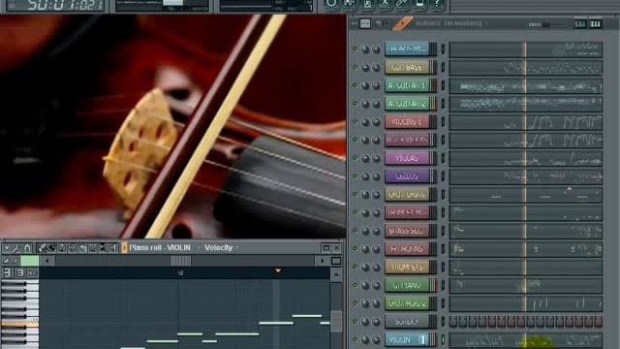Select the VIOLIN channel button
The width and height of the screenshot is (620, 349).
(407, 339)
